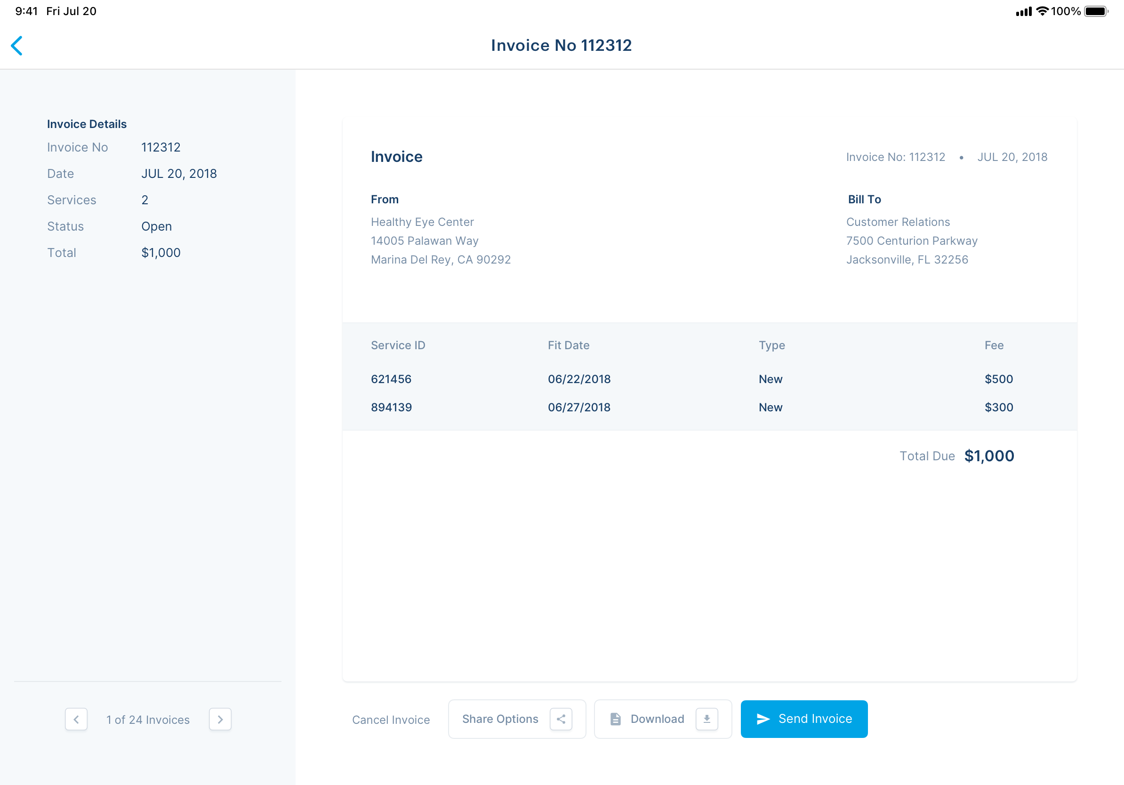Tap the 9:41 clock in status bar
Image resolution: width=1124 pixels, height=785 pixels.
26,11
